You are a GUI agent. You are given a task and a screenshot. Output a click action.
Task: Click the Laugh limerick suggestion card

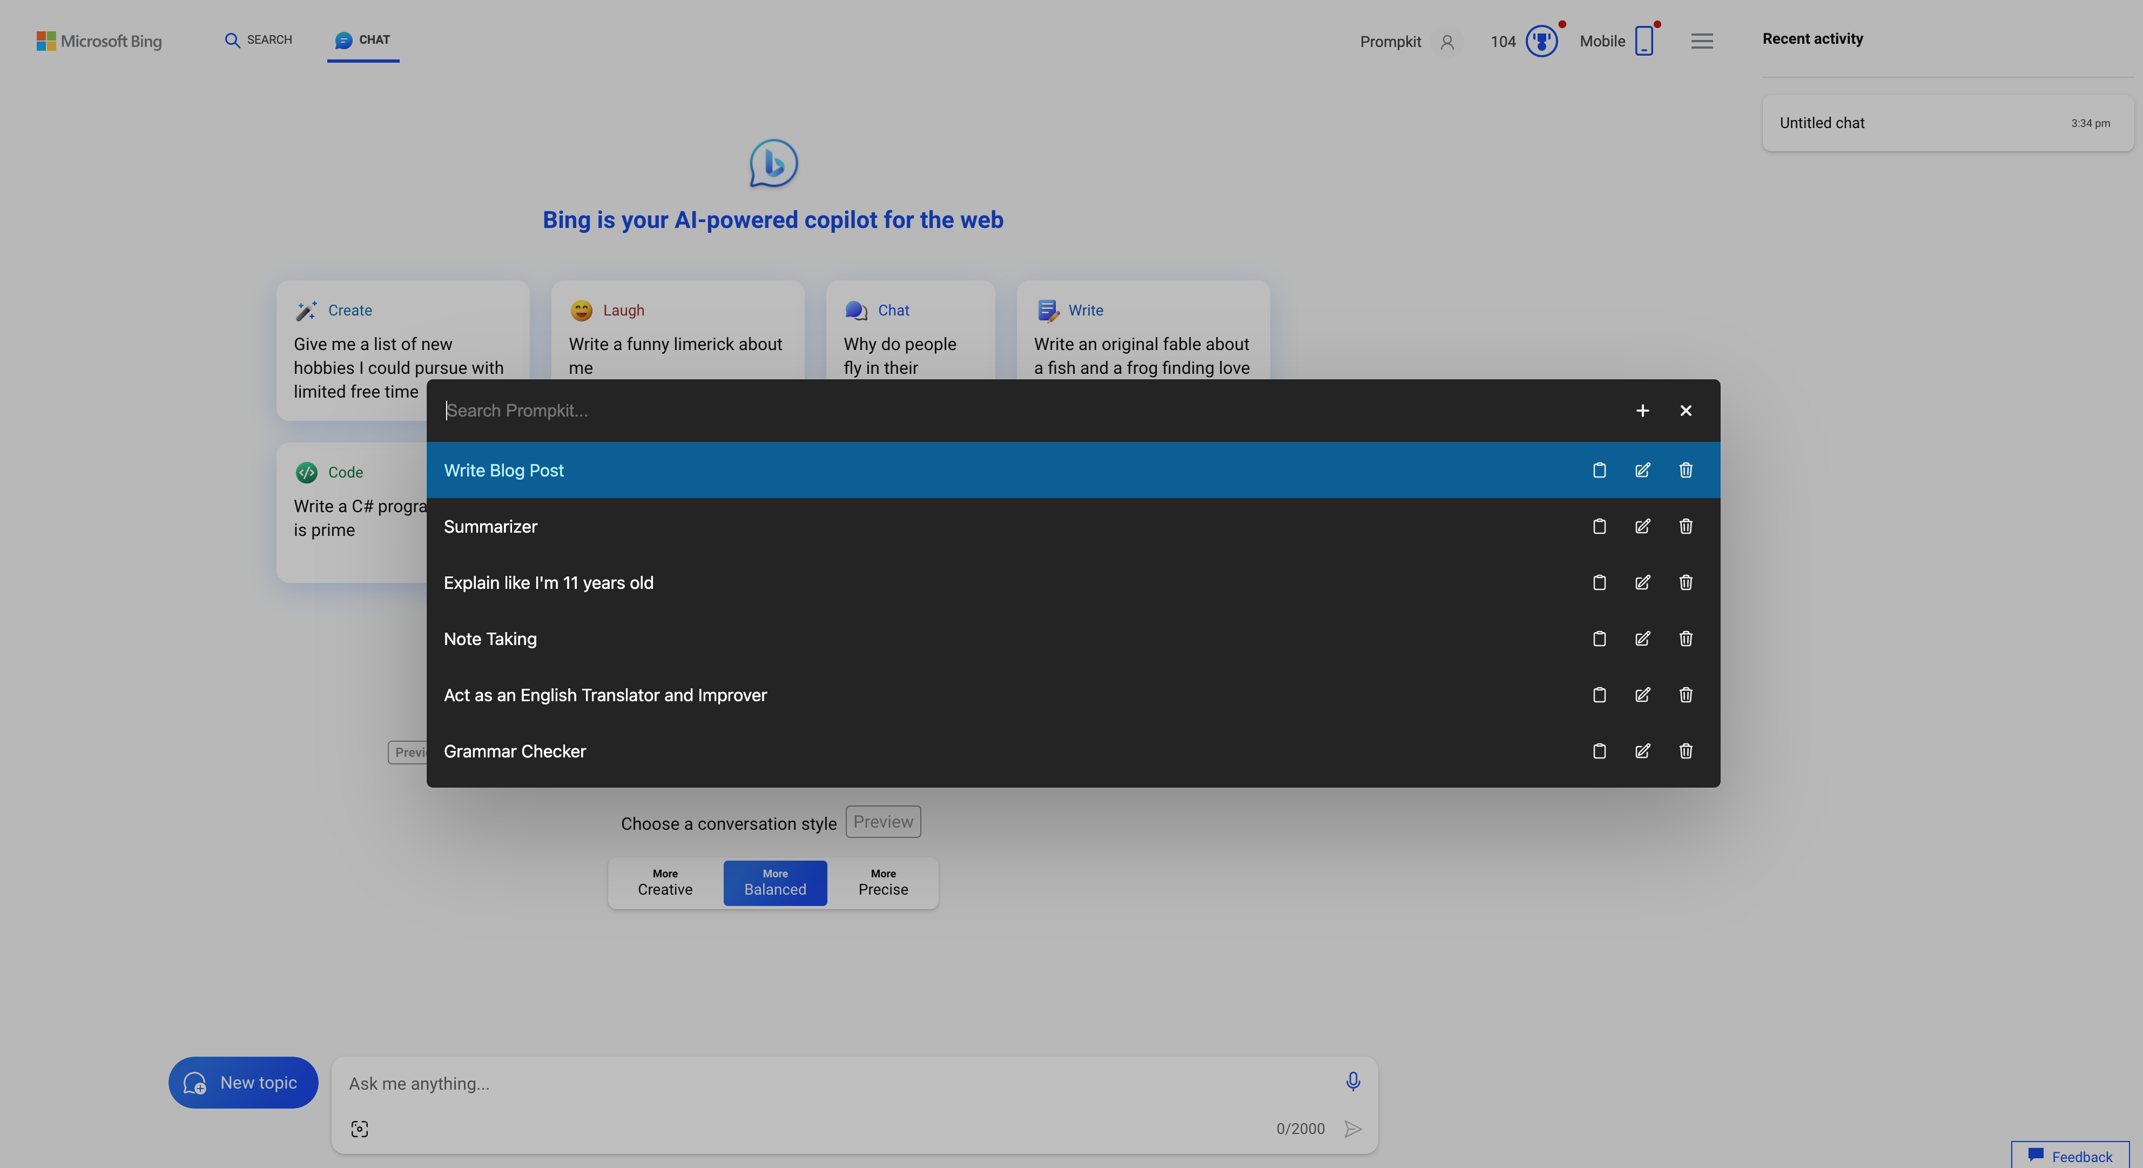pos(677,331)
